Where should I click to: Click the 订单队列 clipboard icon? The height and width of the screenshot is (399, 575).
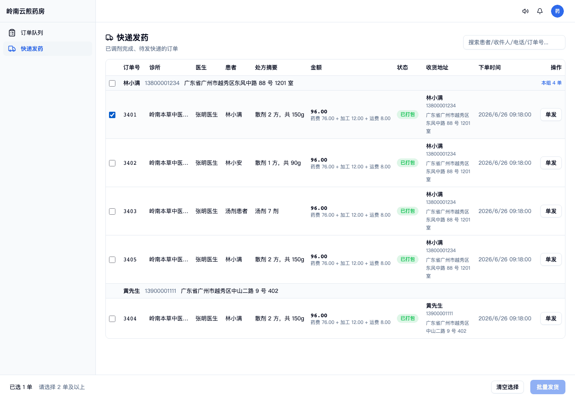tap(12, 33)
